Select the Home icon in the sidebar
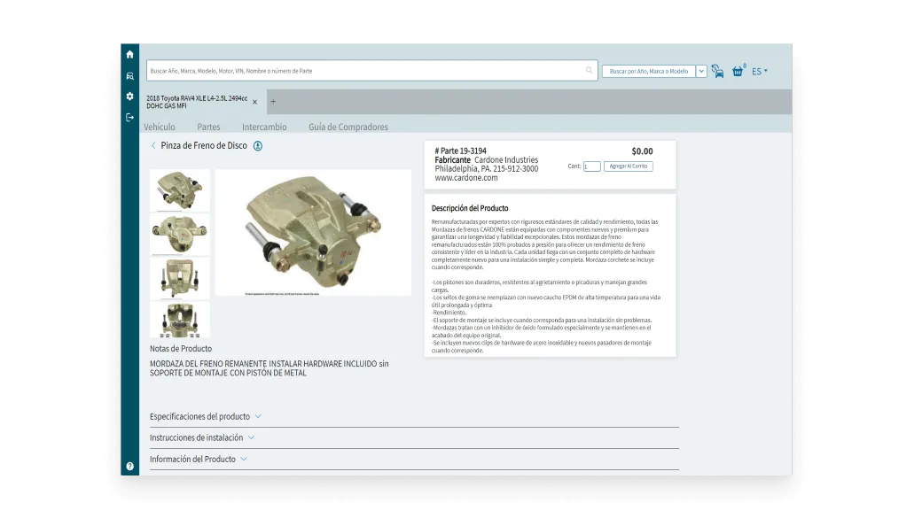This screenshot has width=922, height=518. (129, 54)
